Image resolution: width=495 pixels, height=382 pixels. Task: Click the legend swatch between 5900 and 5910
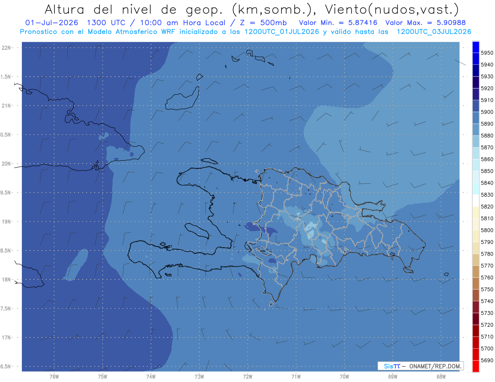point(476,106)
